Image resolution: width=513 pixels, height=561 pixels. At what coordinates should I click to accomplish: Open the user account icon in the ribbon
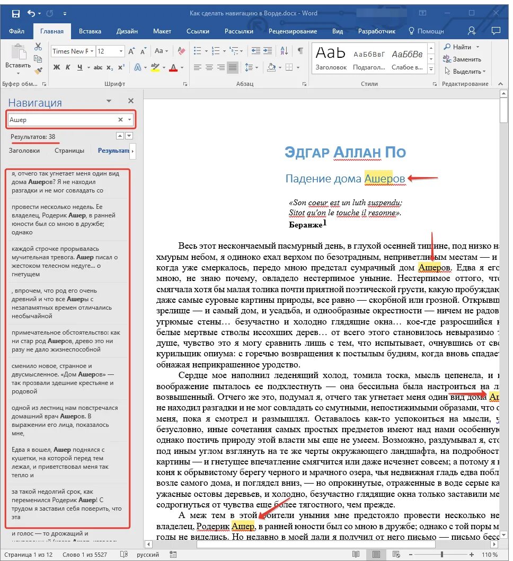click(472, 31)
